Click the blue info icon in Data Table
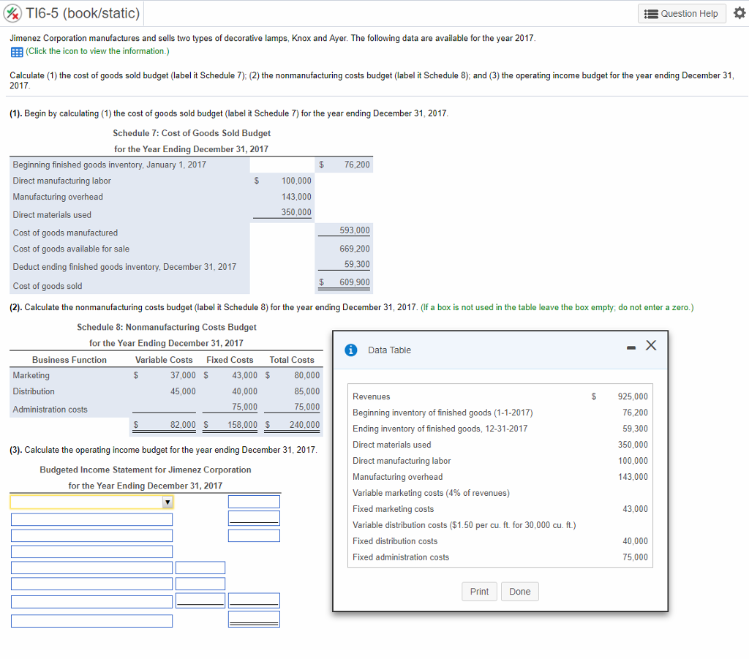 (352, 350)
